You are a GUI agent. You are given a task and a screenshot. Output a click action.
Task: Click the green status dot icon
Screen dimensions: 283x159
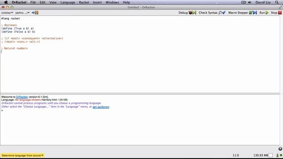pos(281,155)
